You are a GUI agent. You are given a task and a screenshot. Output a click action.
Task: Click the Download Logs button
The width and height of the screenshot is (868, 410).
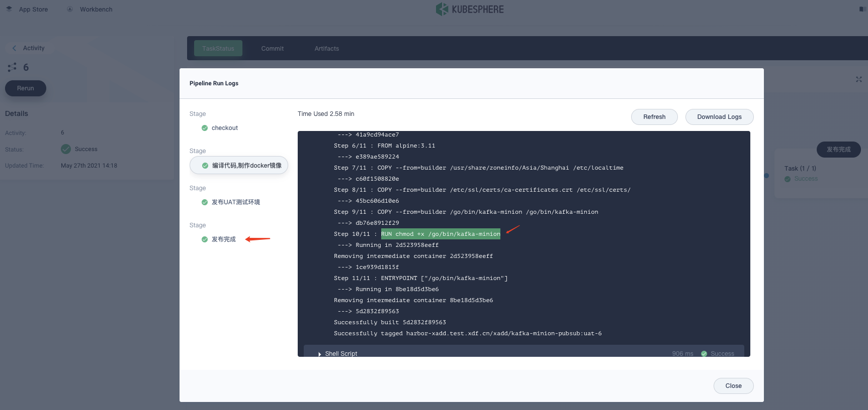tap(720, 117)
